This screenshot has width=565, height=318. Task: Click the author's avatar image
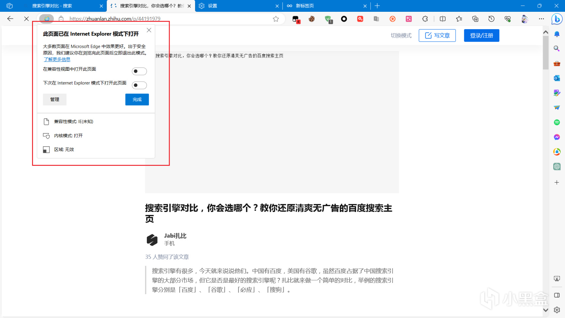click(152, 240)
